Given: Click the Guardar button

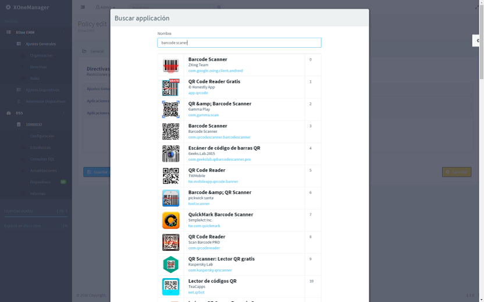Looking at the screenshot, I should (x=97, y=172).
